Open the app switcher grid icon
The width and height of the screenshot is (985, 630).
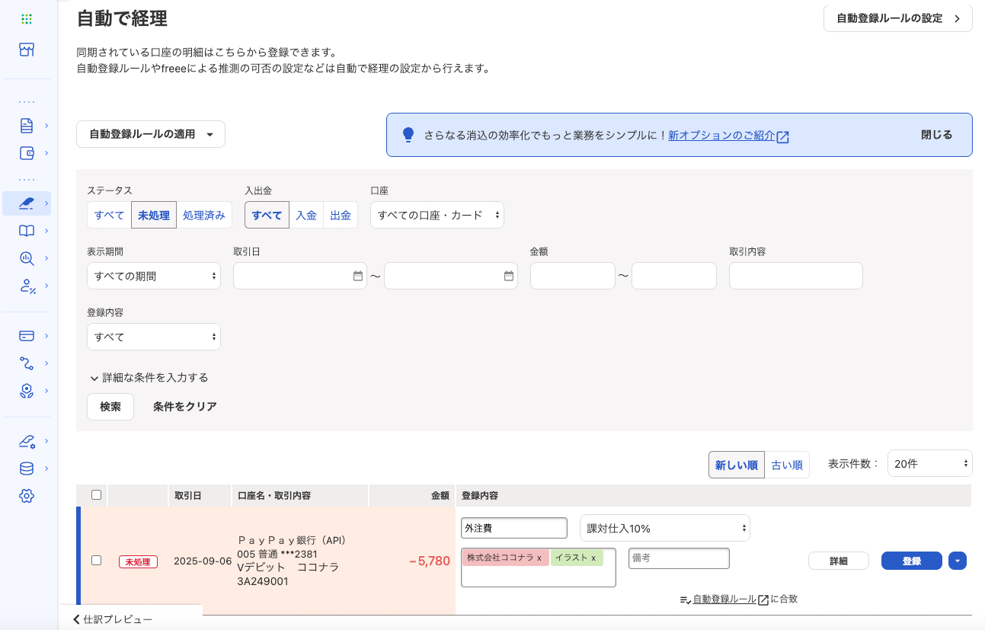[x=27, y=18]
